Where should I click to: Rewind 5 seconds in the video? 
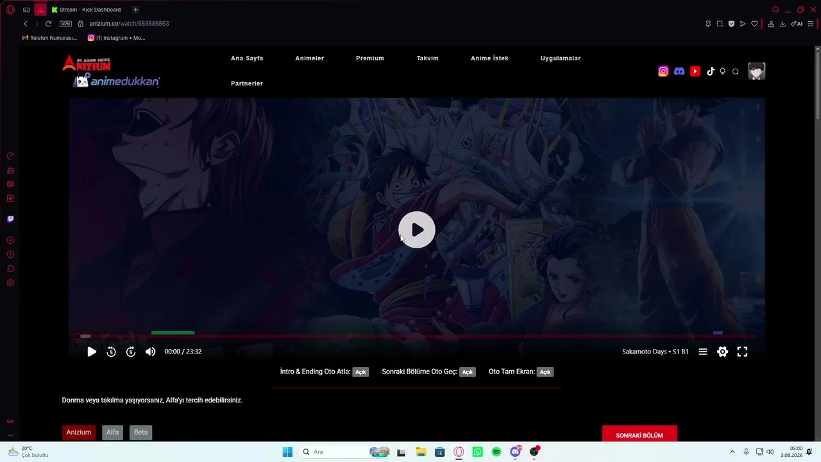(x=111, y=352)
